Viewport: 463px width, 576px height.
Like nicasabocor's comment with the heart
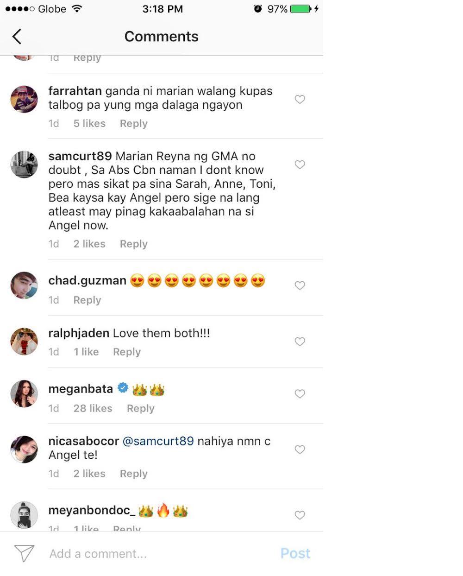(300, 449)
